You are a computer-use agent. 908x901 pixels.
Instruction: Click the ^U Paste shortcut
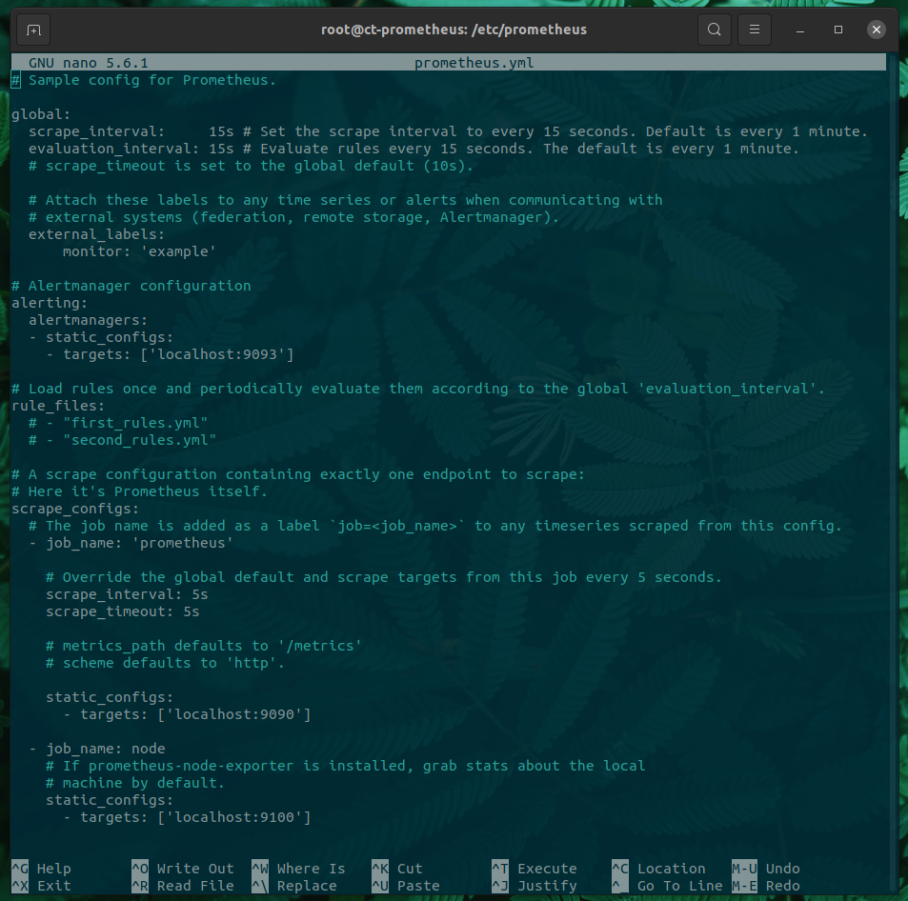(406, 886)
